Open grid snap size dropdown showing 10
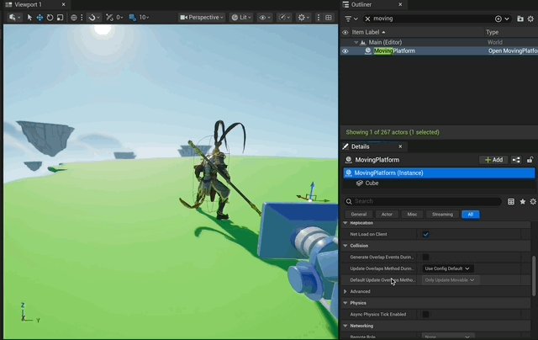Viewport: 538px width, 340px height. tap(144, 18)
